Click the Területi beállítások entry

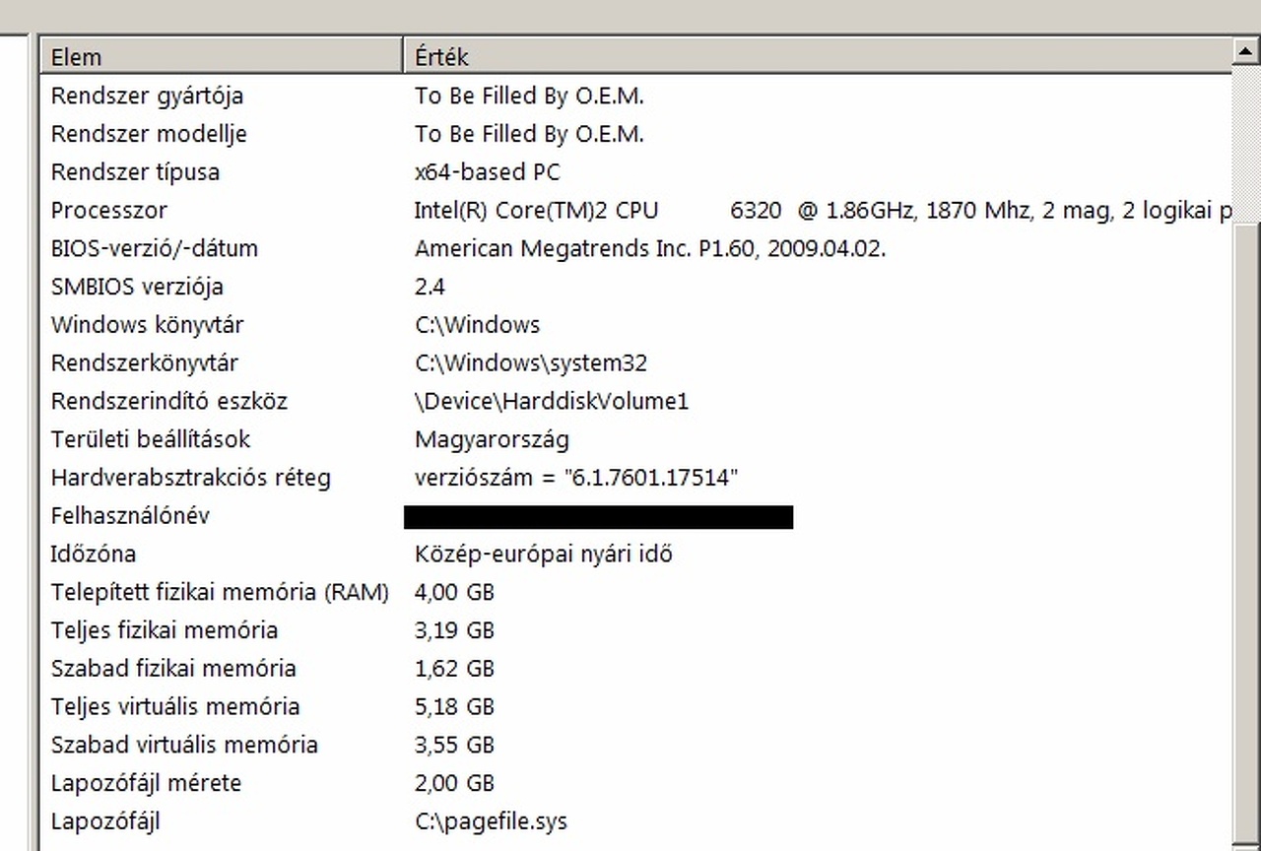pos(151,439)
